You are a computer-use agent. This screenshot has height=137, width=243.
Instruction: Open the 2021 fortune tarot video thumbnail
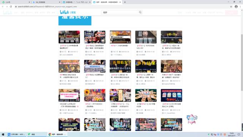[146, 96]
